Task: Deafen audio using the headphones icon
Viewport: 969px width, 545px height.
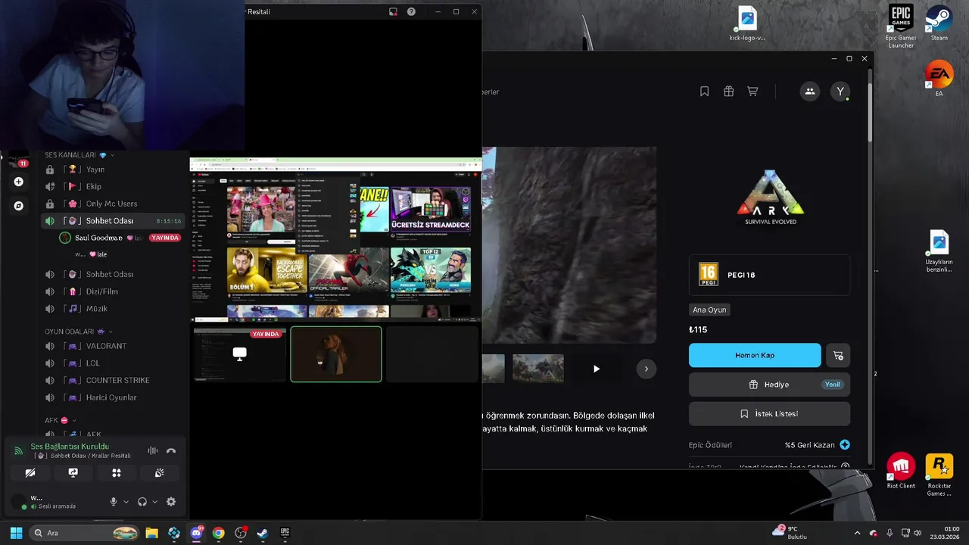Action: 142,502
